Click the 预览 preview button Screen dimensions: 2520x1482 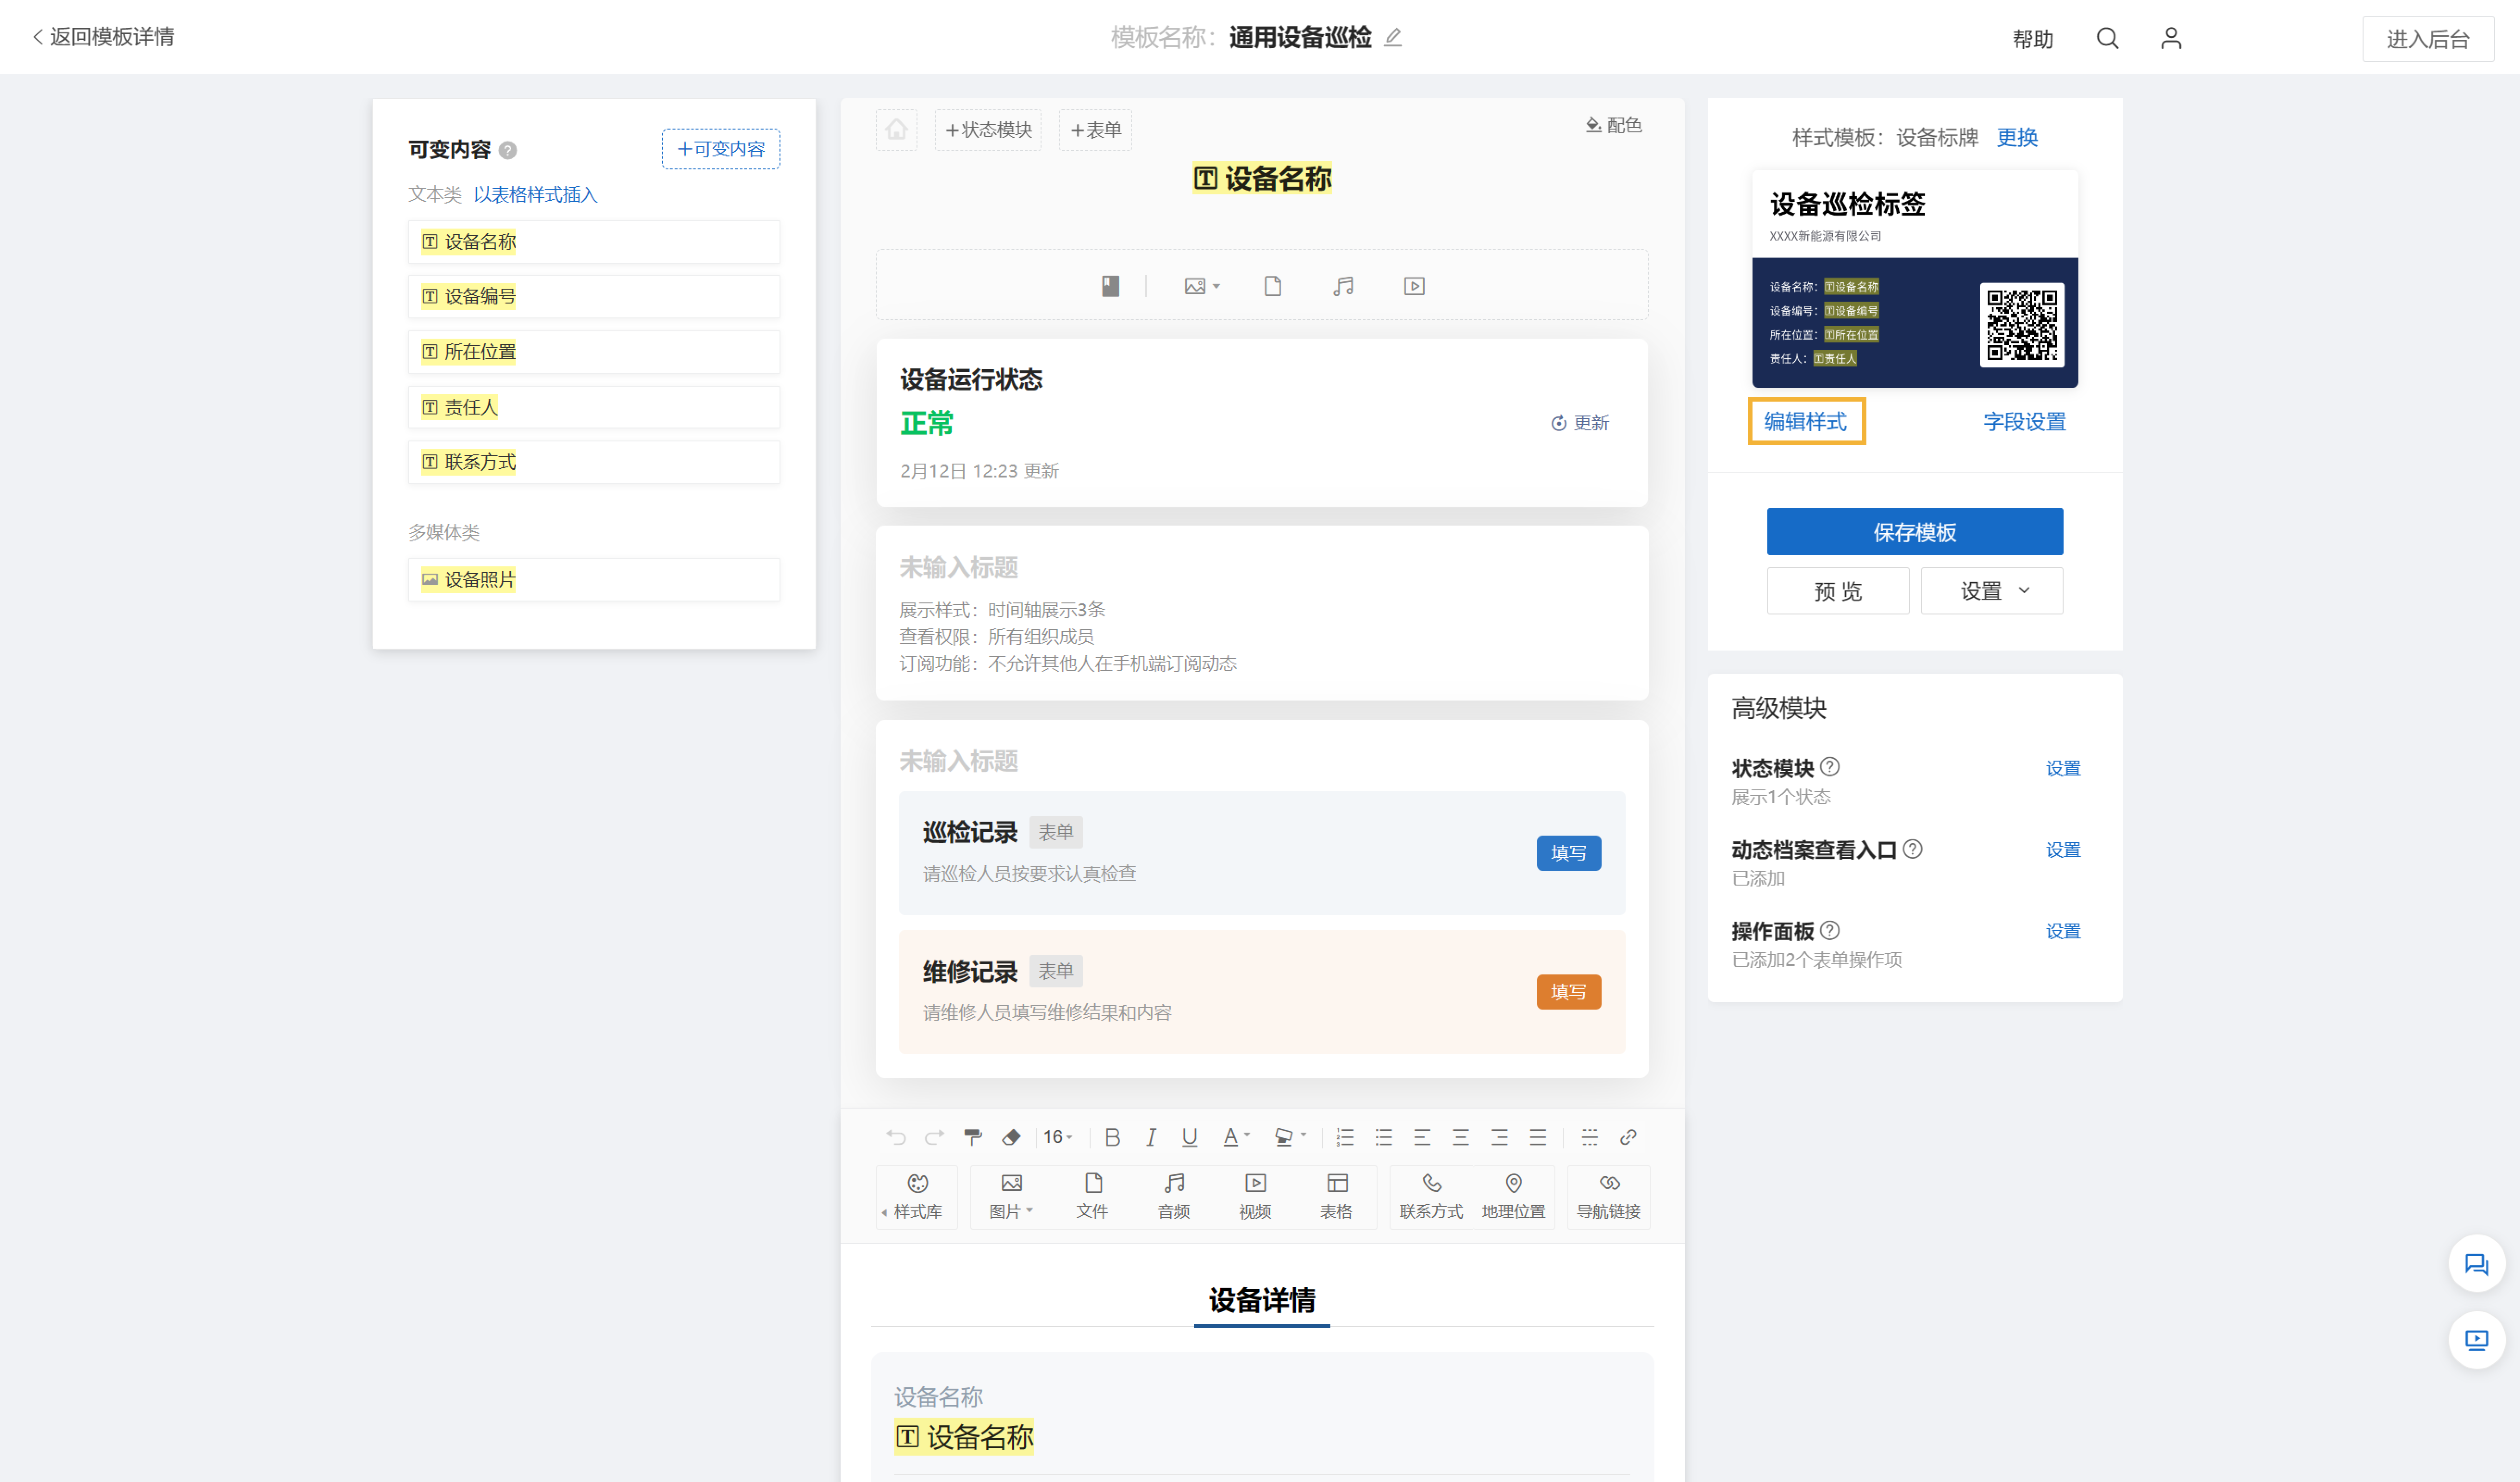coord(1837,590)
